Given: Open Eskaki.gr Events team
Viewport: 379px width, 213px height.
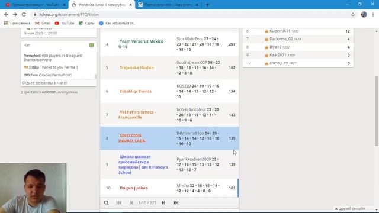Looking at the screenshot, I should click(x=136, y=91).
